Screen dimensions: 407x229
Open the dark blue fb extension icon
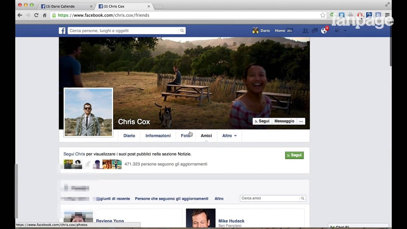point(369,15)
